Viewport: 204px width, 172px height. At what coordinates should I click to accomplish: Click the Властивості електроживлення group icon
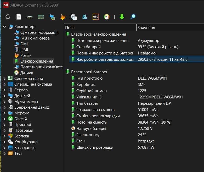pos(68,34)
